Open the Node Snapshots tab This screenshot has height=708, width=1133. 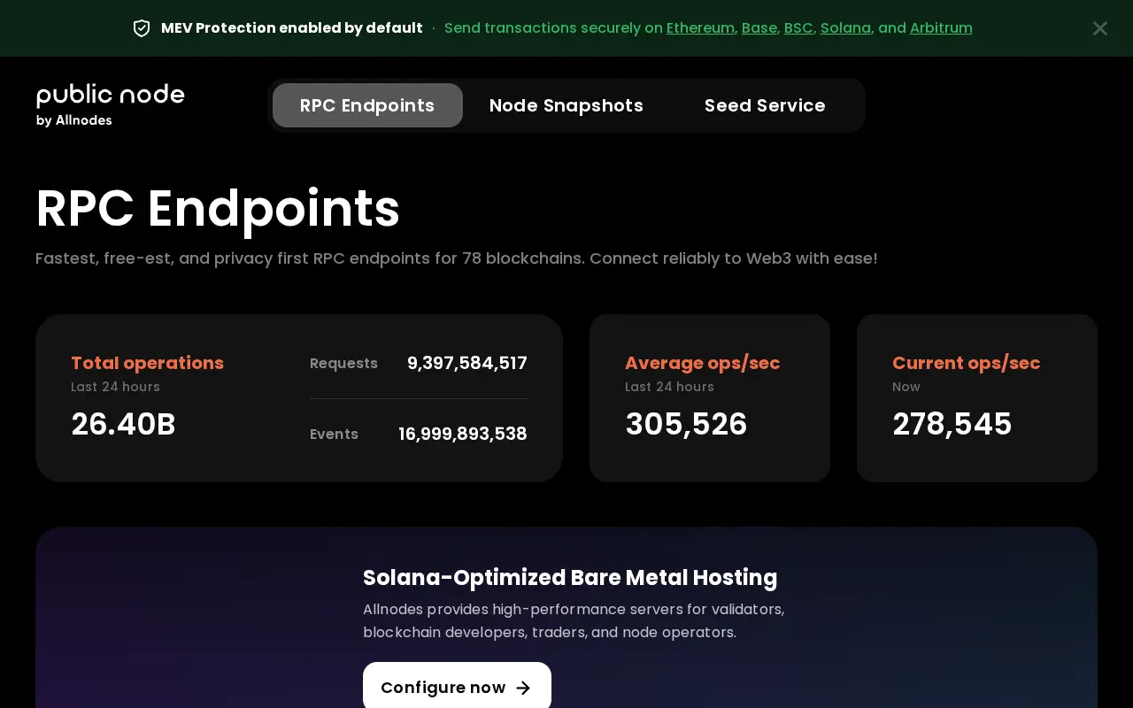point(566,105)
